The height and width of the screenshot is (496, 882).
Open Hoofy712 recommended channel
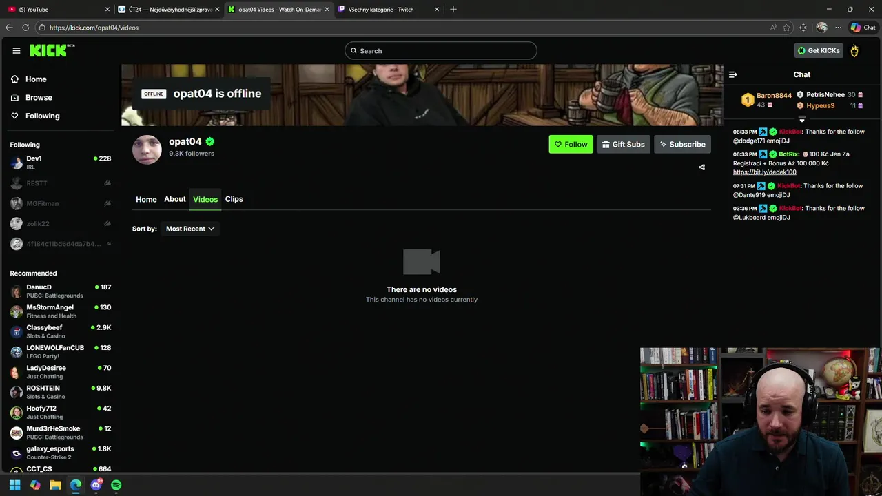coord(61,412)
